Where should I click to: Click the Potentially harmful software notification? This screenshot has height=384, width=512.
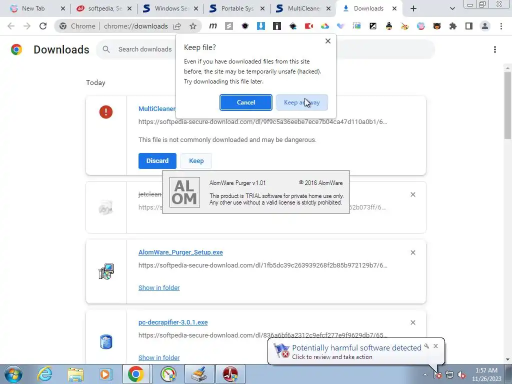[356, 351]
